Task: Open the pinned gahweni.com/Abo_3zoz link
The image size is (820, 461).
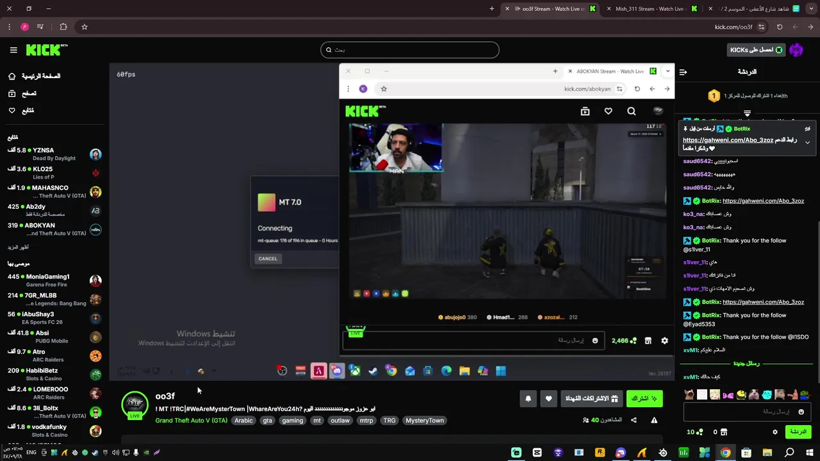Action: click(728, 140)
